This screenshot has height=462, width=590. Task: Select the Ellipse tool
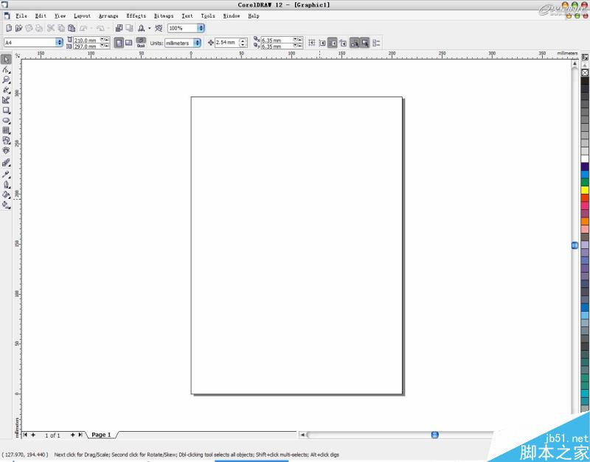point(5,120)
